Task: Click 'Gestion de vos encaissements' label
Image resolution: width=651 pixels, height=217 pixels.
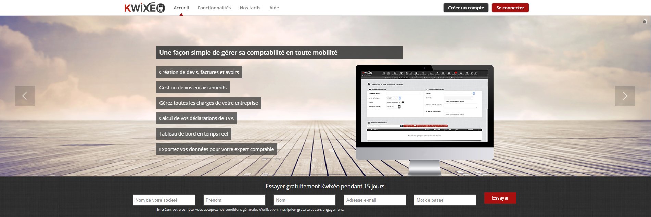Action: 193,88
